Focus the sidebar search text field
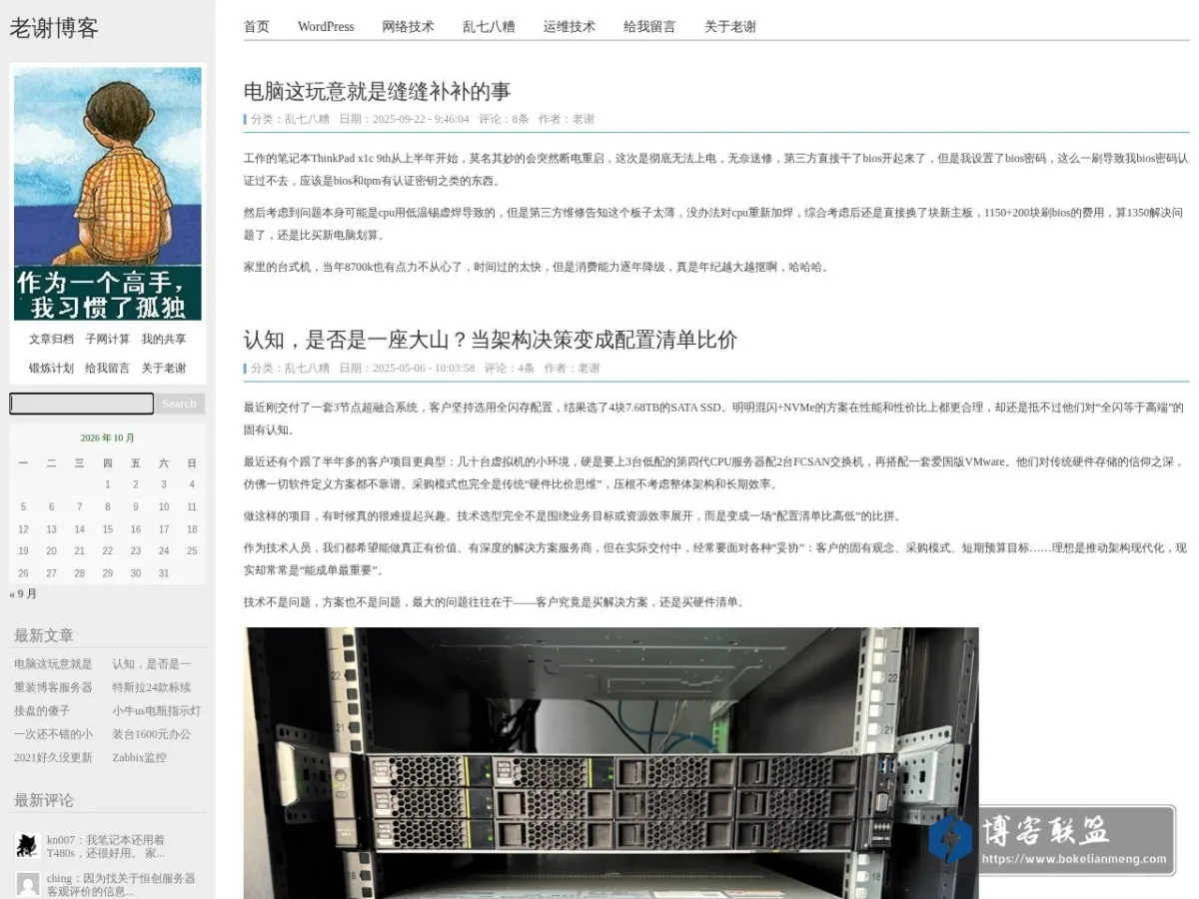 (81, 404)
